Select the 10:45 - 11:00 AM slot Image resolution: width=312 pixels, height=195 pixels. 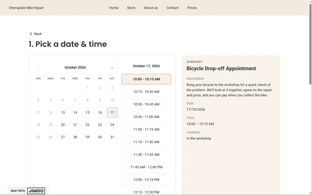(x=146, y=117)
